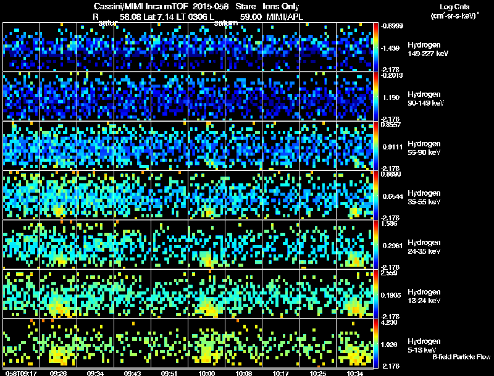Click the '1.586' colorbar value
This screenshot has width=494, height=376.
(389, 224)
